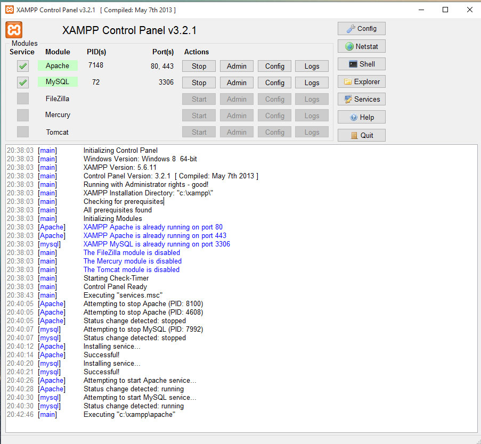Click the Mercury Admin button
Image resolution: width=481 pixels, height=444 pixels.
pos(237,116)
